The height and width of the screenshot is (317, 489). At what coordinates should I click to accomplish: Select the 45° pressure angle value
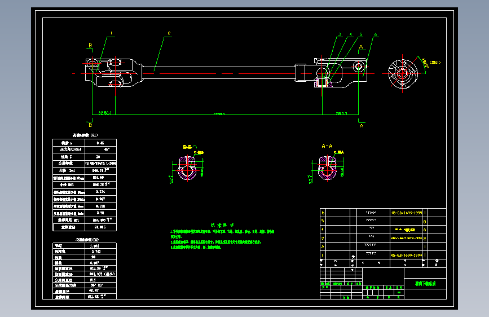107,149
